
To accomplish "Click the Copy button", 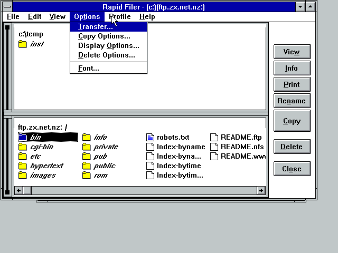I will point(292,121).
